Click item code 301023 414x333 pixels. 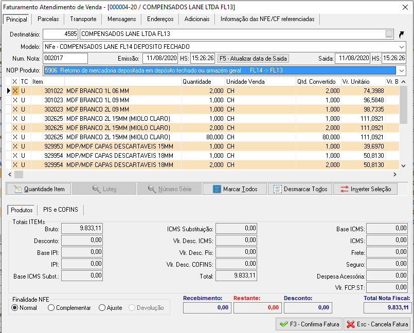click(x=48, y=100)
